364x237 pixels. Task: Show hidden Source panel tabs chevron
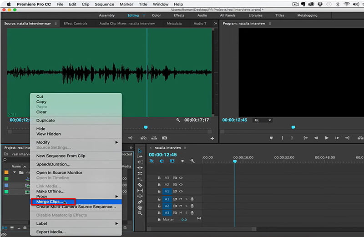(216, 24)
